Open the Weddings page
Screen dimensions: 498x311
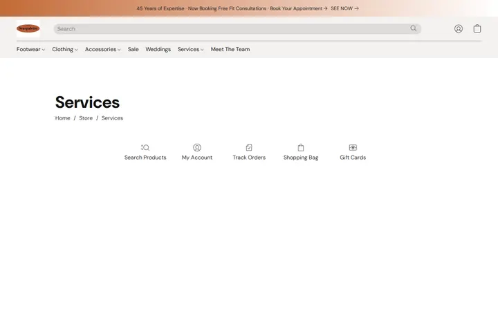158,49
